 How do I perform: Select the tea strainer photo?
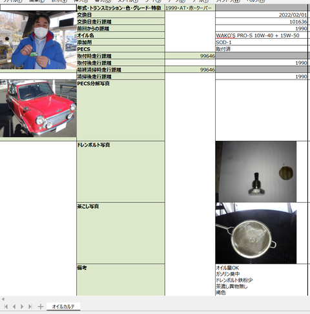(x=256, y=233)
